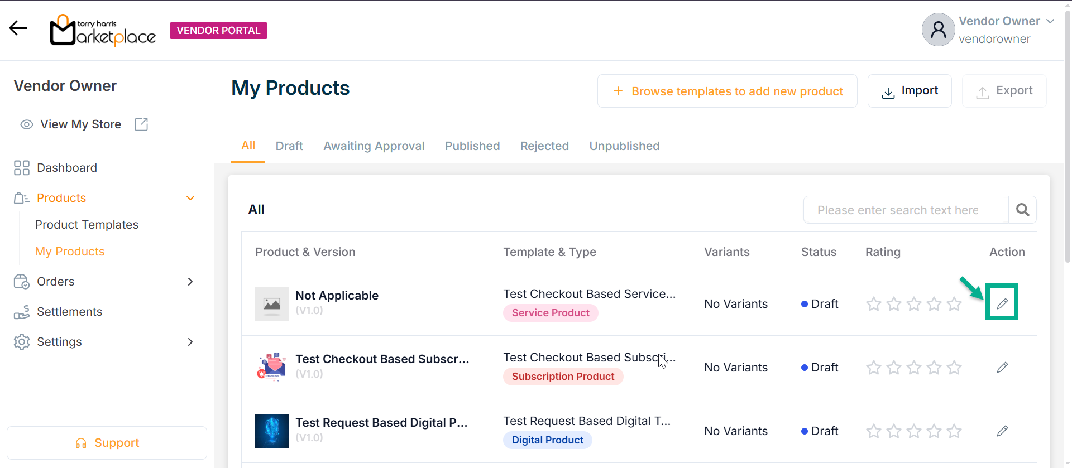Select the Published tab
Image resolution: width=1072 pixels, height=468 pixels.
(x=472, y=146)
